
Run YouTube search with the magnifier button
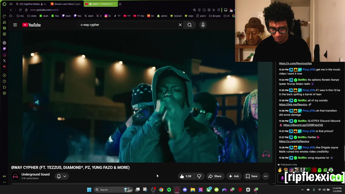point(190,25)
